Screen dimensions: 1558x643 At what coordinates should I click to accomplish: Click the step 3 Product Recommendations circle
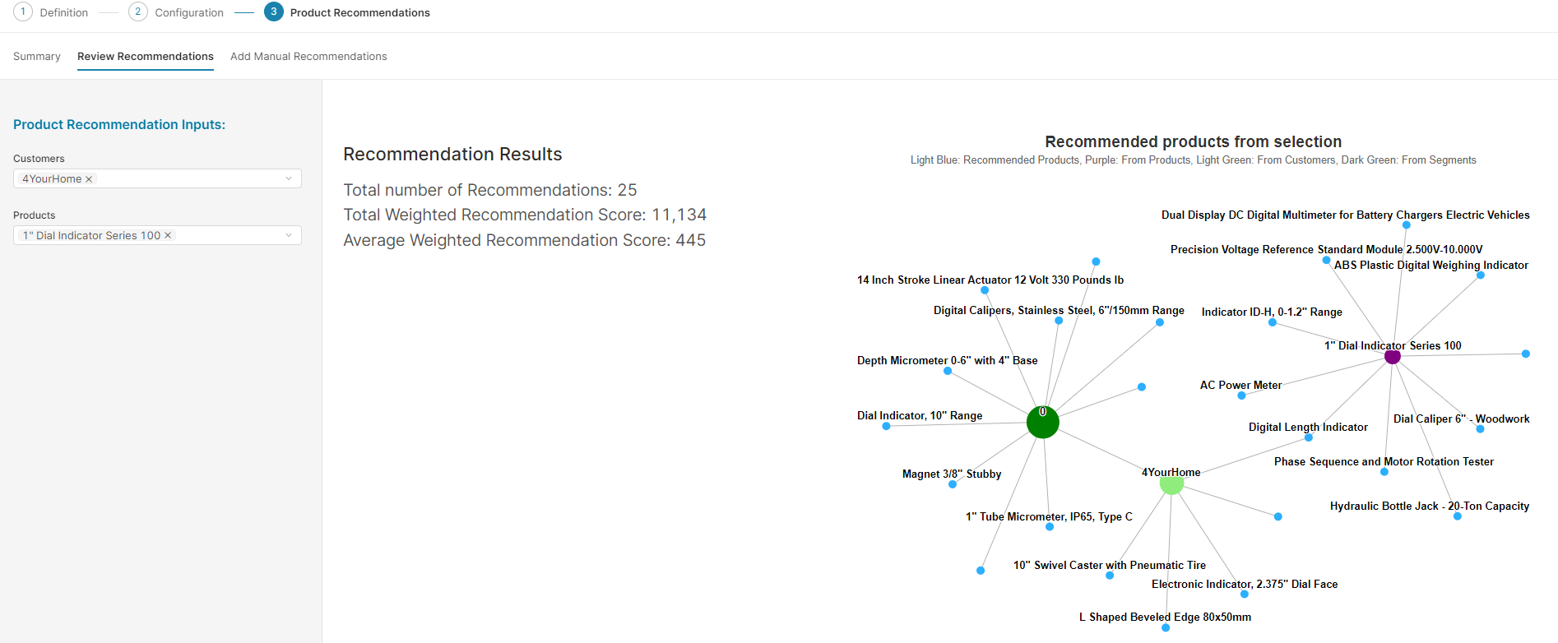click(x=274, y=12)
